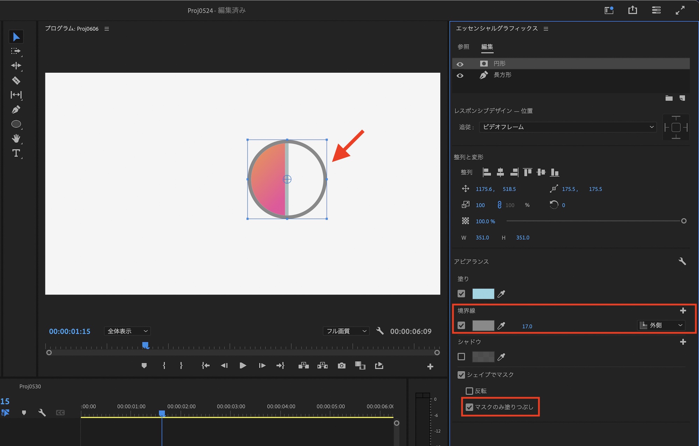
Task: Align shape to horizontal center
Action: tap(500, 172)
